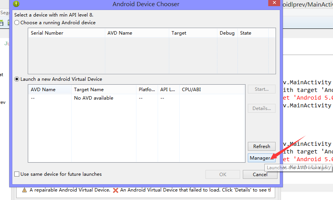The image size is (333, 200).
Task: Sort by AVD Name in lower table
Action: click(50, 90)
